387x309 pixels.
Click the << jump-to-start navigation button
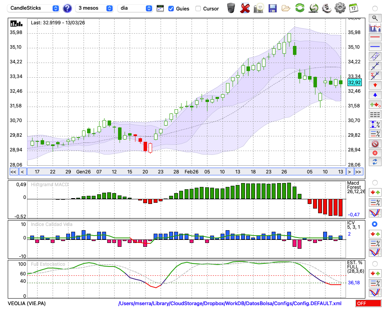(x=13, y=171)
